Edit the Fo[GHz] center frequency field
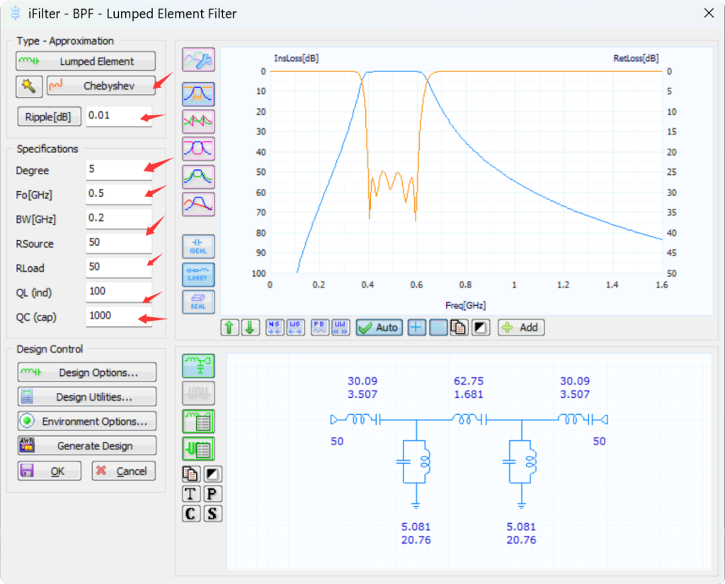Screen dimensions: 725x584 point(119,194)
